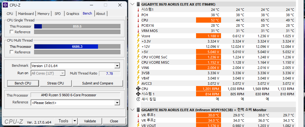This screenshot has height=127, width=305.
Task: Select the highlighted Vcore 1.188 V value
Action: [209, 36]
